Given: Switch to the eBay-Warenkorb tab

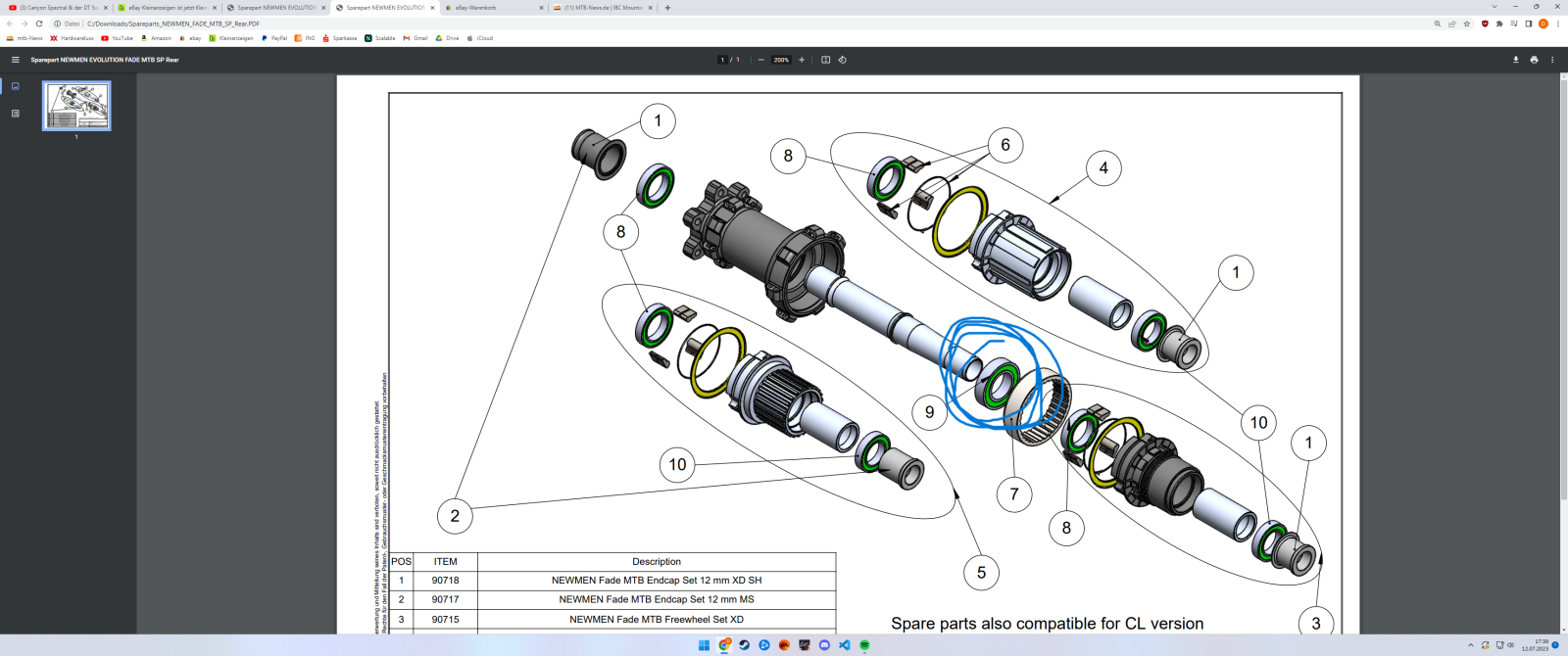Looking at the screenshot, I should [490, 8].
